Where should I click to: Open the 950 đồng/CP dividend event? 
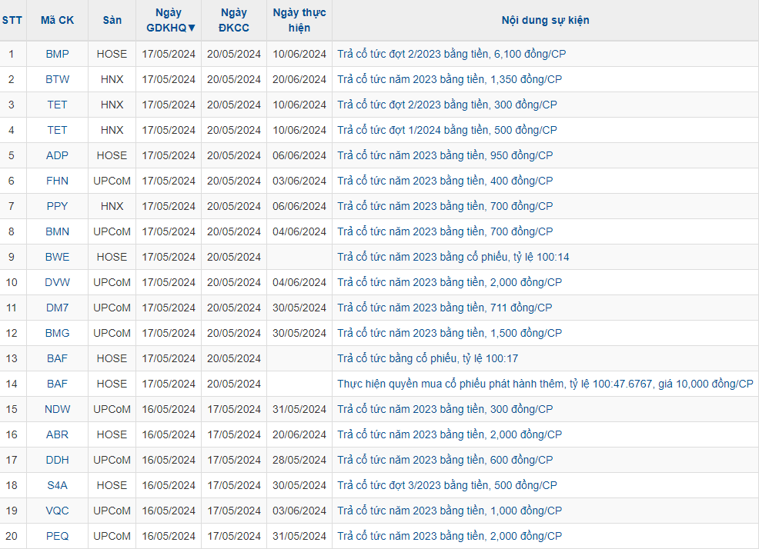445,156
